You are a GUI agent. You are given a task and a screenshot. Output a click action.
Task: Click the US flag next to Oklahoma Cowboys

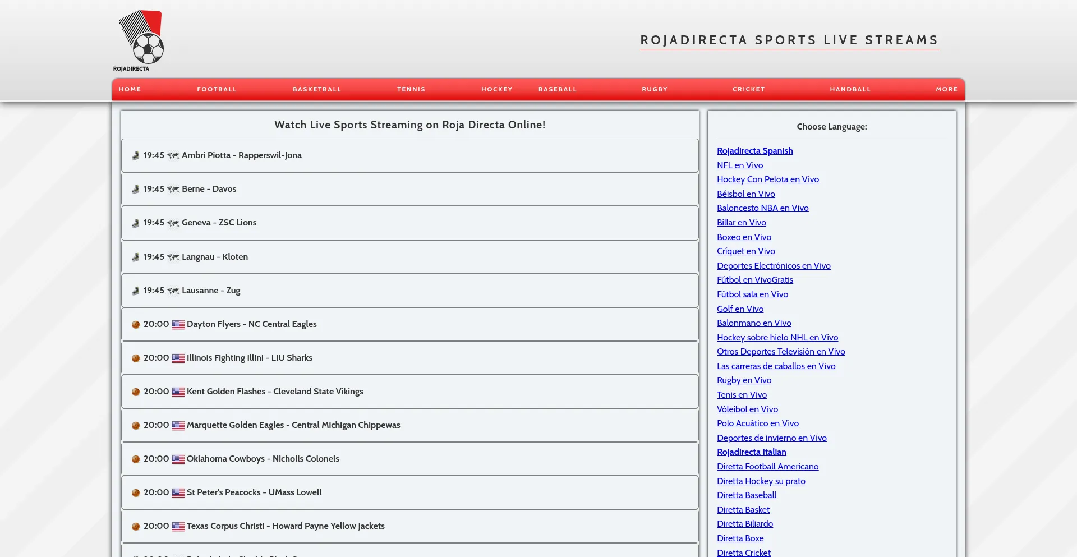click(x=178, y=459)
